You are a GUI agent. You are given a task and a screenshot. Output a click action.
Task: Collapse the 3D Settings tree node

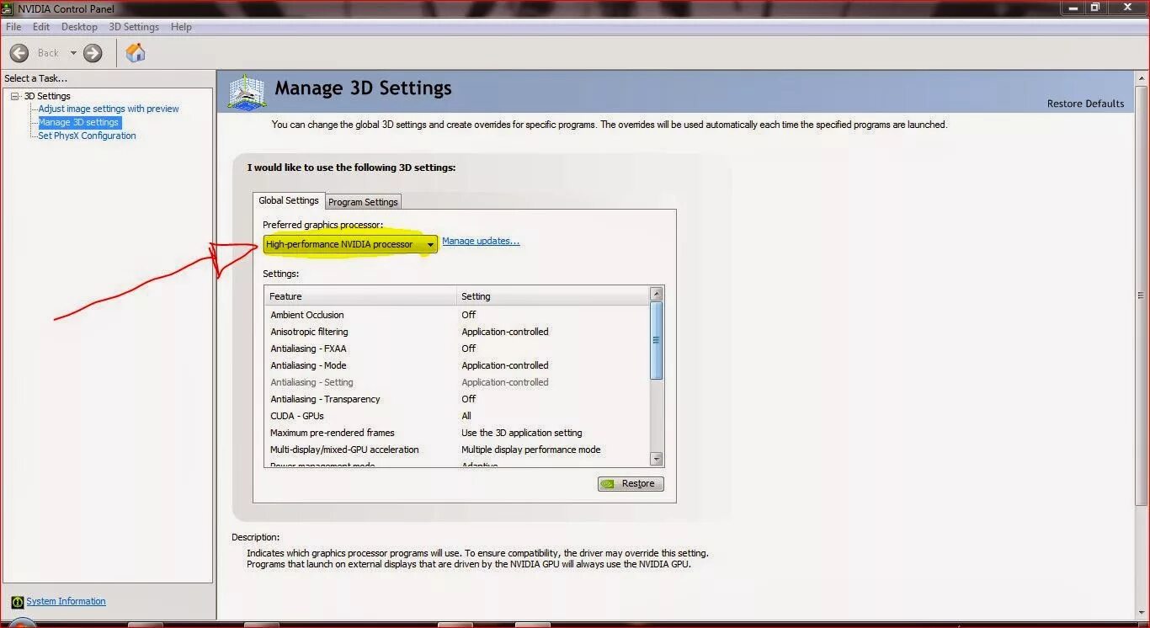15,96
